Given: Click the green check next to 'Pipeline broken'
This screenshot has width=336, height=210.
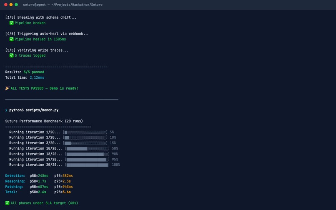Looking at the screenshot, I should coord(11,23).
